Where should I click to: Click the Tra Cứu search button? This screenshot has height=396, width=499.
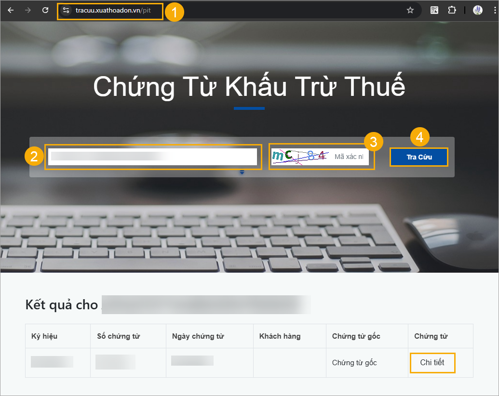tap(419, 157)
